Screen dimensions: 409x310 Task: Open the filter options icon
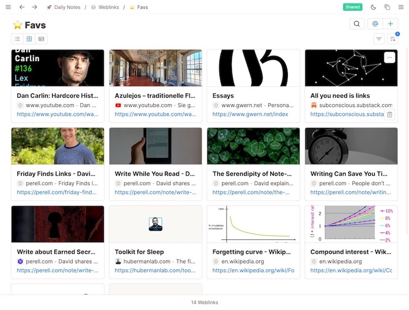379,39
